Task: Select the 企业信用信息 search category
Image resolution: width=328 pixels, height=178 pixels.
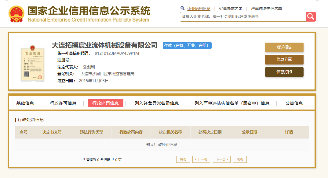Action: pos(199,9)
